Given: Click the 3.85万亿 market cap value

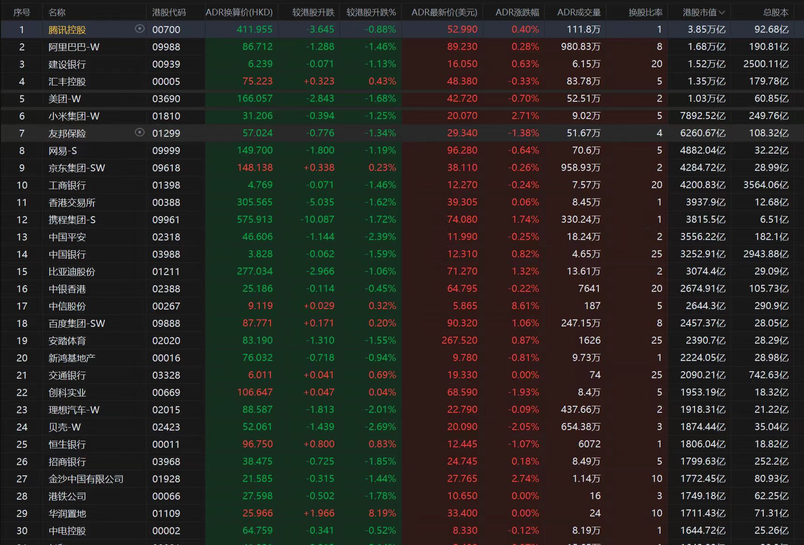Looking at the screenshot, I should tap(706, 29).
